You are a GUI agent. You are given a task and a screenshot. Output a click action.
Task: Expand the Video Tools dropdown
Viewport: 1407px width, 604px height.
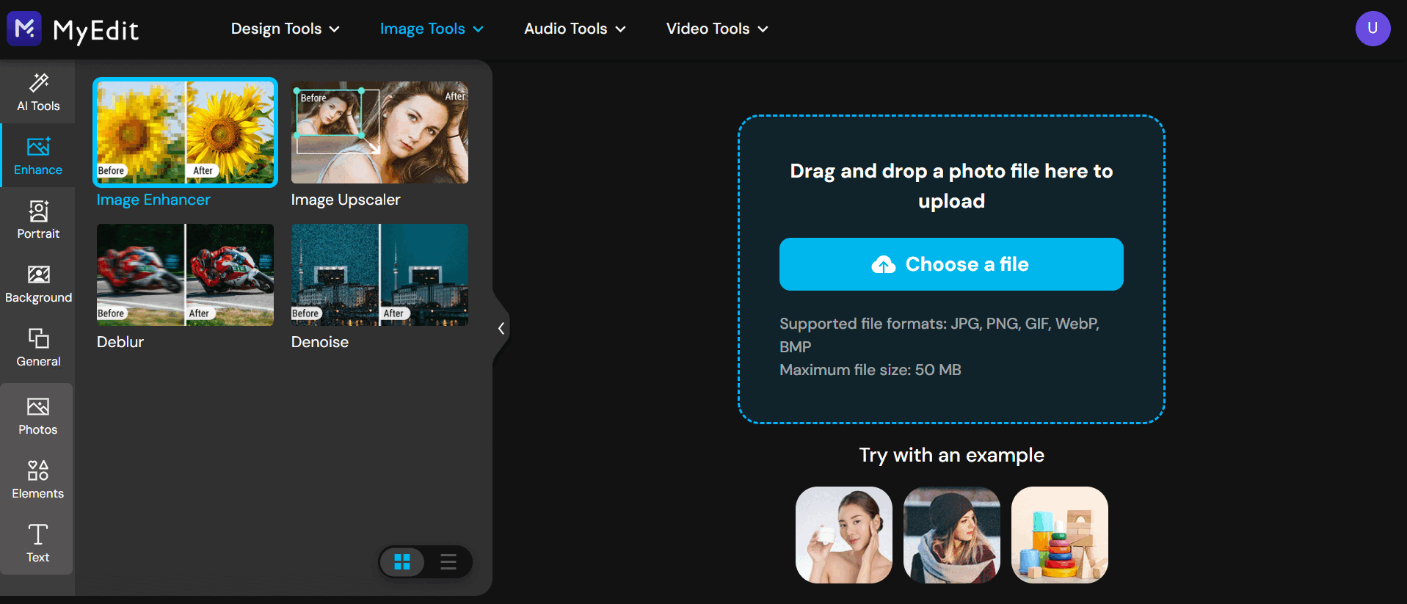click(x=717, y=29)
